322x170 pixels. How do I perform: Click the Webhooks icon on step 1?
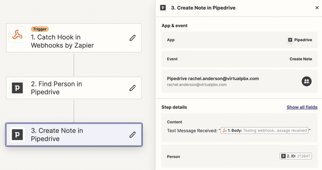(x=18, y=34)
